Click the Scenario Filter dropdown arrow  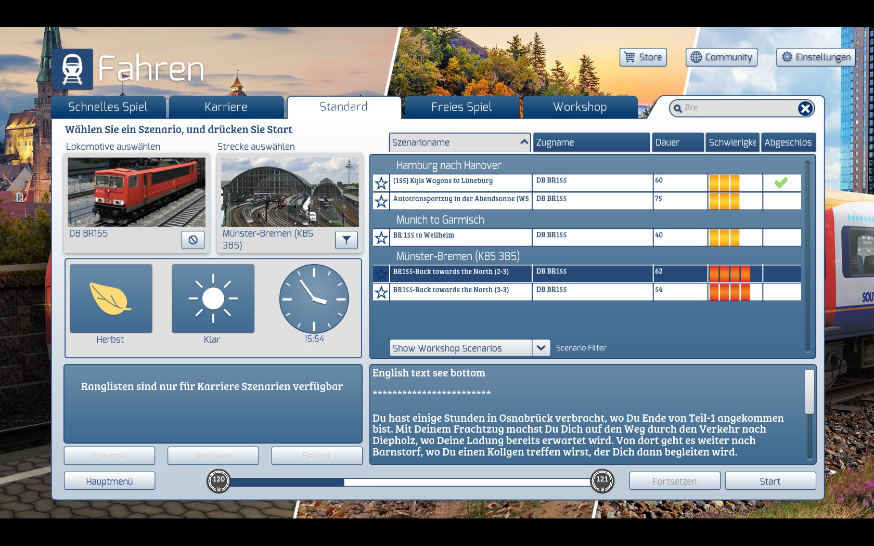[541, 348]
